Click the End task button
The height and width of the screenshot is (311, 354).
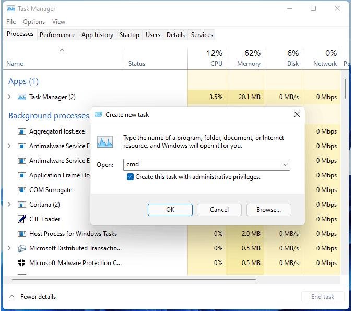[323, 297]
